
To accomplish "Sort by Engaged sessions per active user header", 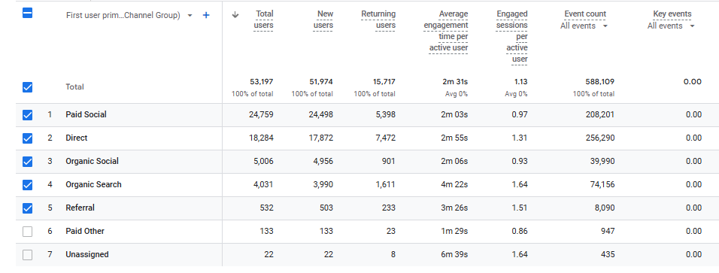I will [511, 36].
